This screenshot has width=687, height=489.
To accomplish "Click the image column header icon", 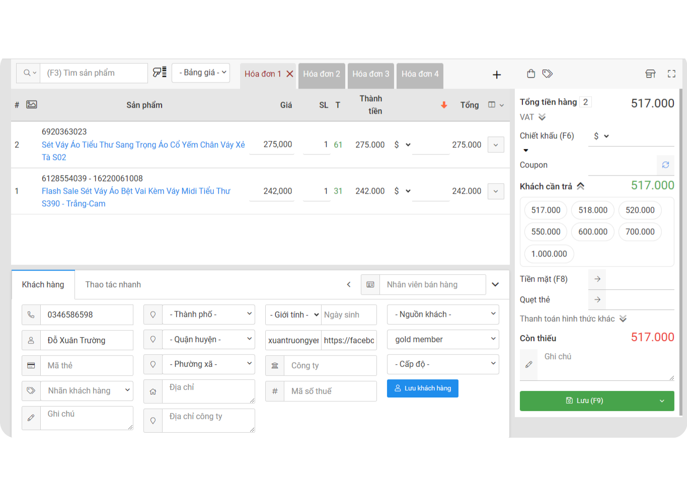I will point(32,105).
